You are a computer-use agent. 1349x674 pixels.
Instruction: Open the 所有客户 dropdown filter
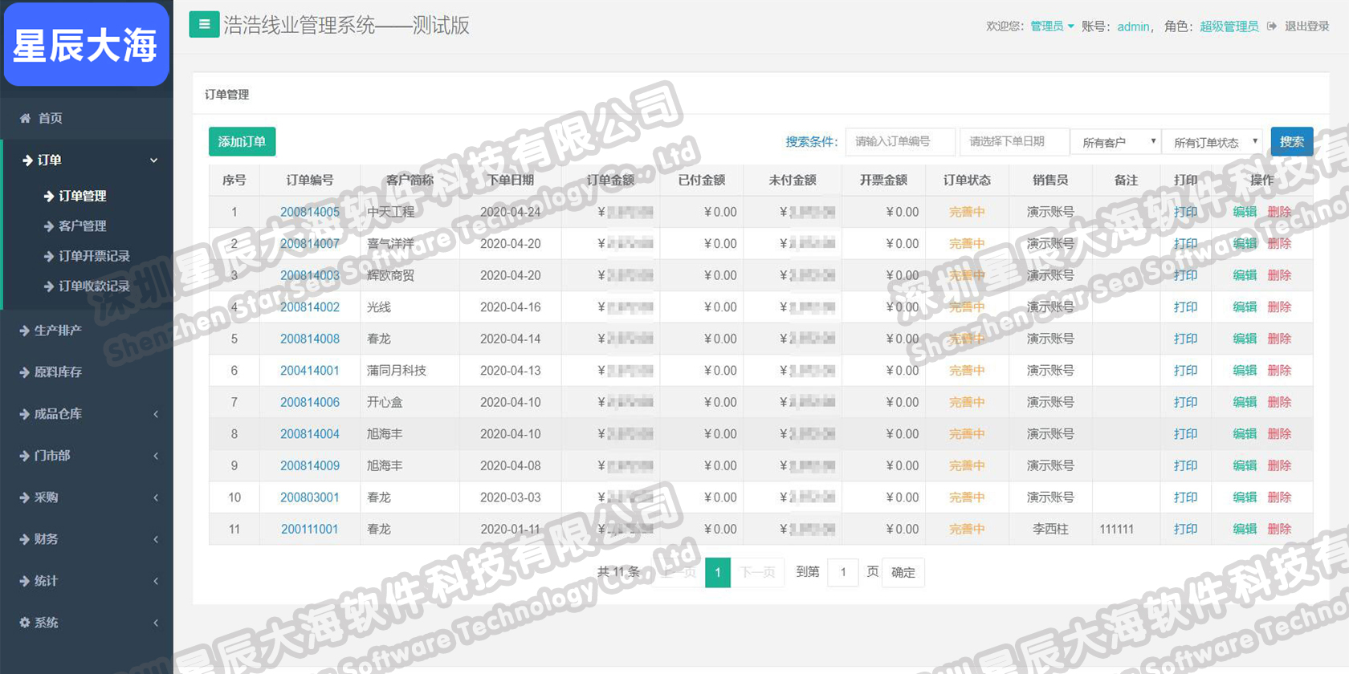coord(1116,142)
